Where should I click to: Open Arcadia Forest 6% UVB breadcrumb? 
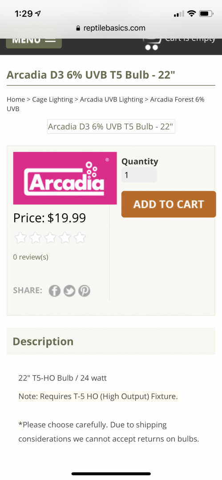tap(105, 104)
